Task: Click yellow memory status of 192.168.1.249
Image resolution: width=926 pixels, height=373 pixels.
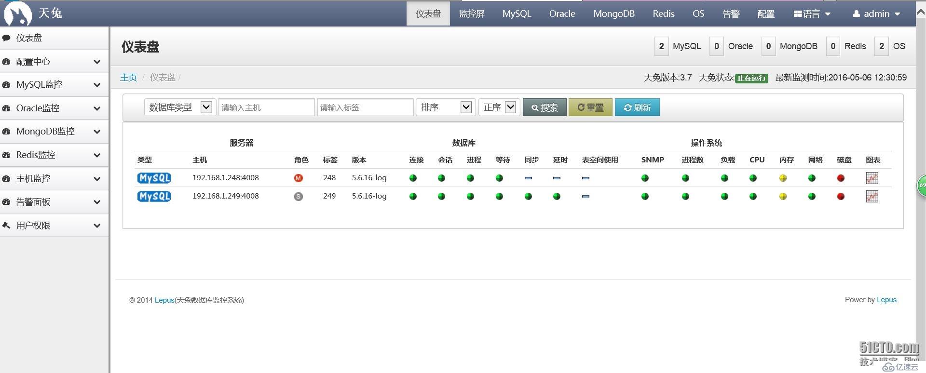Action: click(783, 196)
